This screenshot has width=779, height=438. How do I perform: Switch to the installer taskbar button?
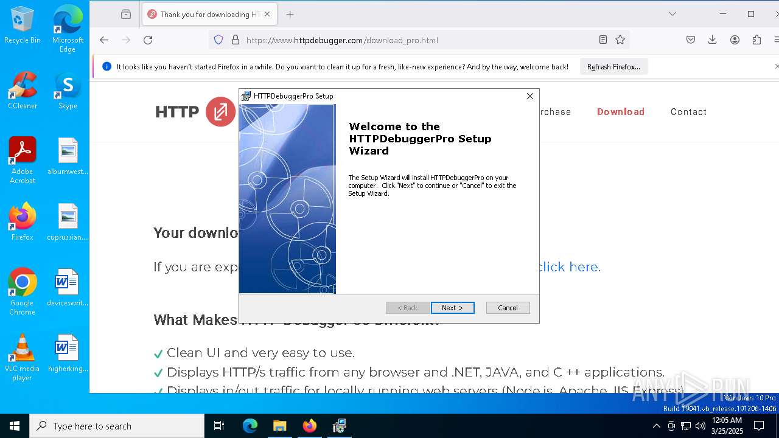(x=339, y=426)
